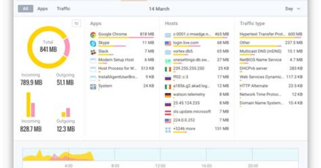Click the System app icon

[x=93, y=87]
